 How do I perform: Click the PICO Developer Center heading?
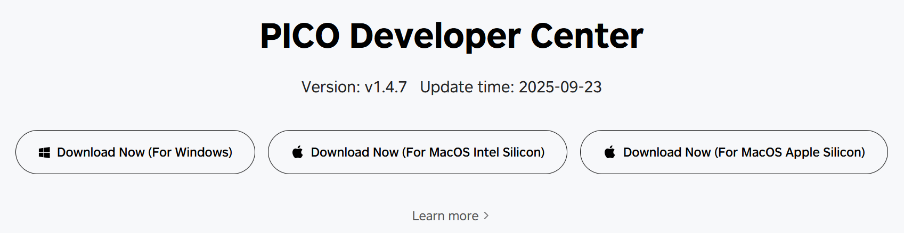(x=452, y=36)
